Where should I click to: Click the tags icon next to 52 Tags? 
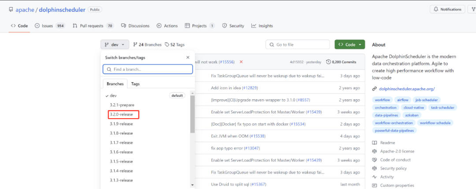pyautogui.click(x=167, y=44)
